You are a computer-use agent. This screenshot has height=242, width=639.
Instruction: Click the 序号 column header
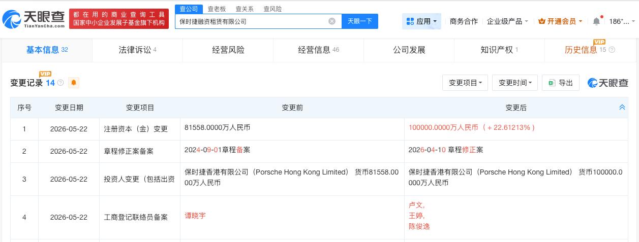24,108
